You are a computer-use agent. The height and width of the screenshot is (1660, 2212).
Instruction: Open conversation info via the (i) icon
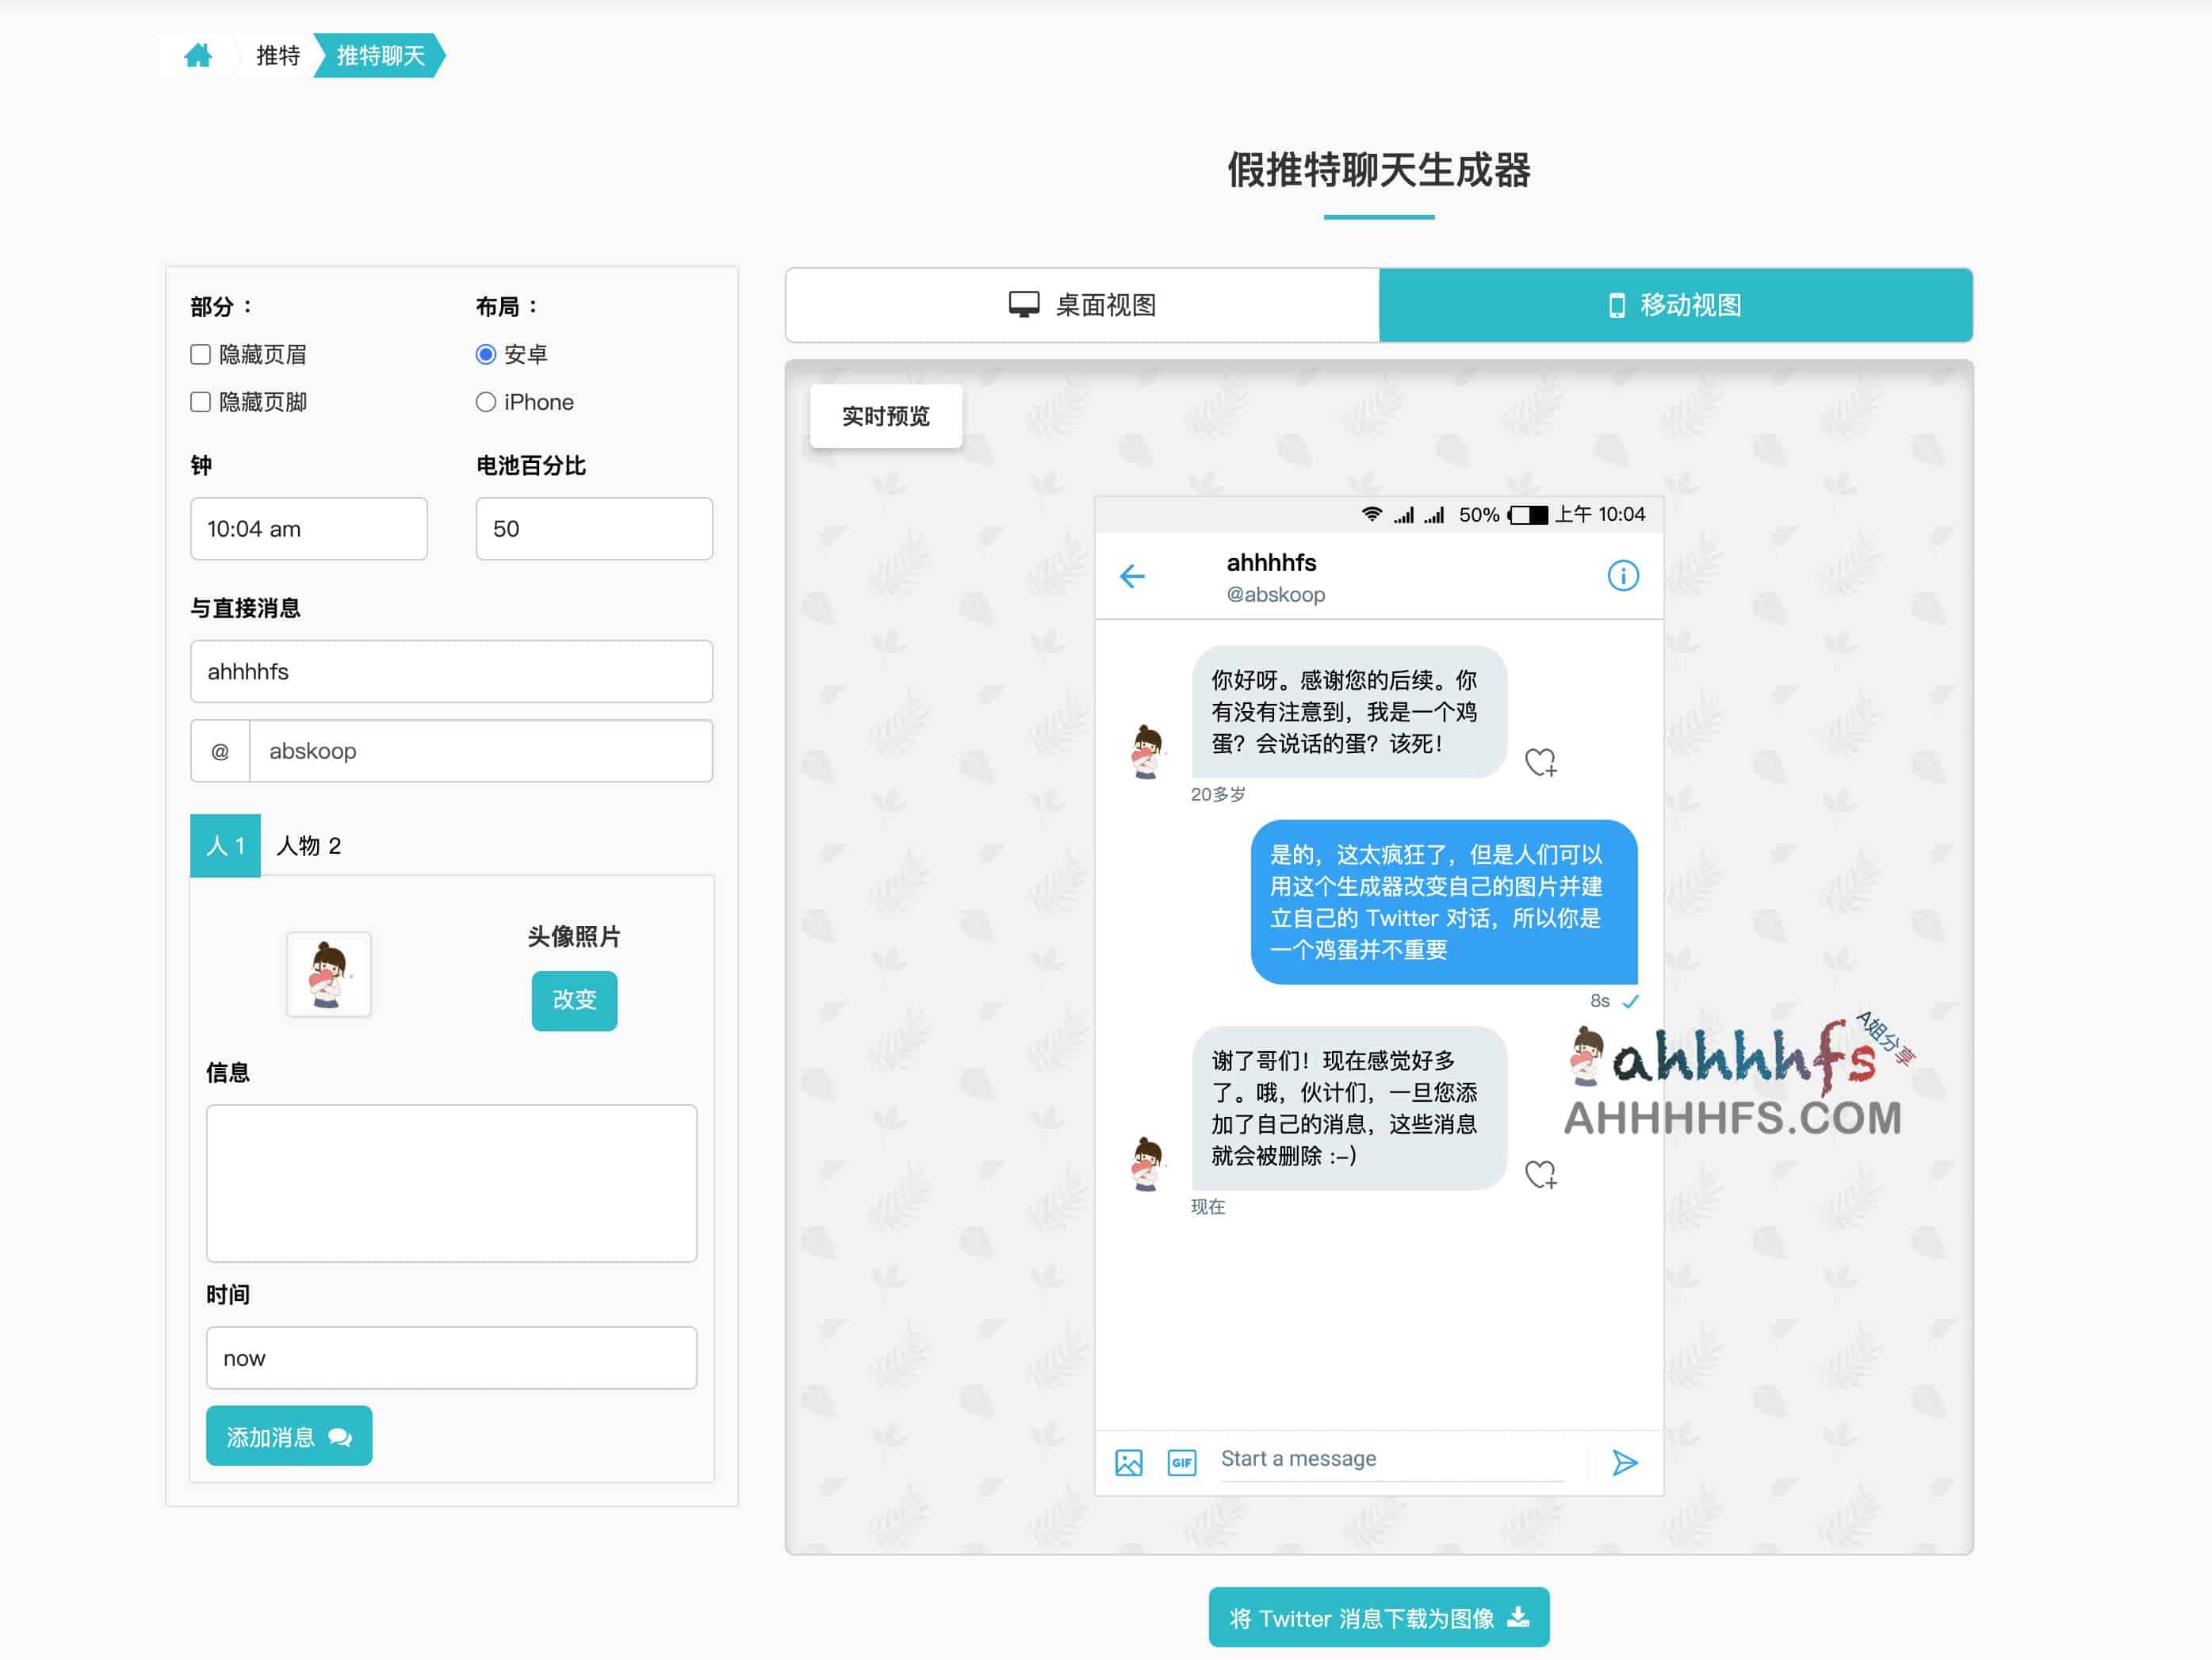coord(1622,576)
